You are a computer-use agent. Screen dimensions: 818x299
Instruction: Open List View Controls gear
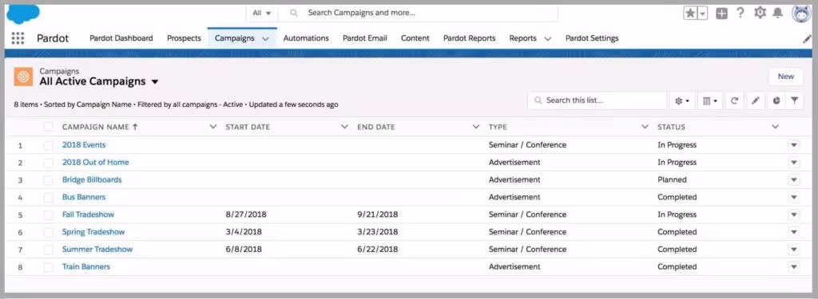tap(682, 100)
